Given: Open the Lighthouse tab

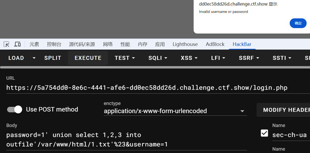Looking at the screenshot, I should [x=185, y=44].
